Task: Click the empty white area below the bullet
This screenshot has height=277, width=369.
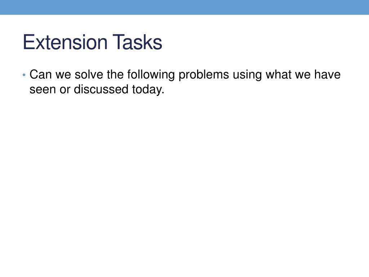Action: tap(184, 184)
